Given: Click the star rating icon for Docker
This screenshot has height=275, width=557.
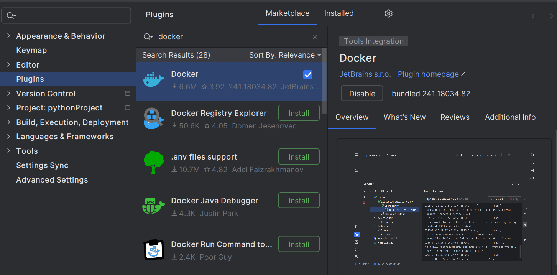Looking at the screenshot, I should point(205,87).
